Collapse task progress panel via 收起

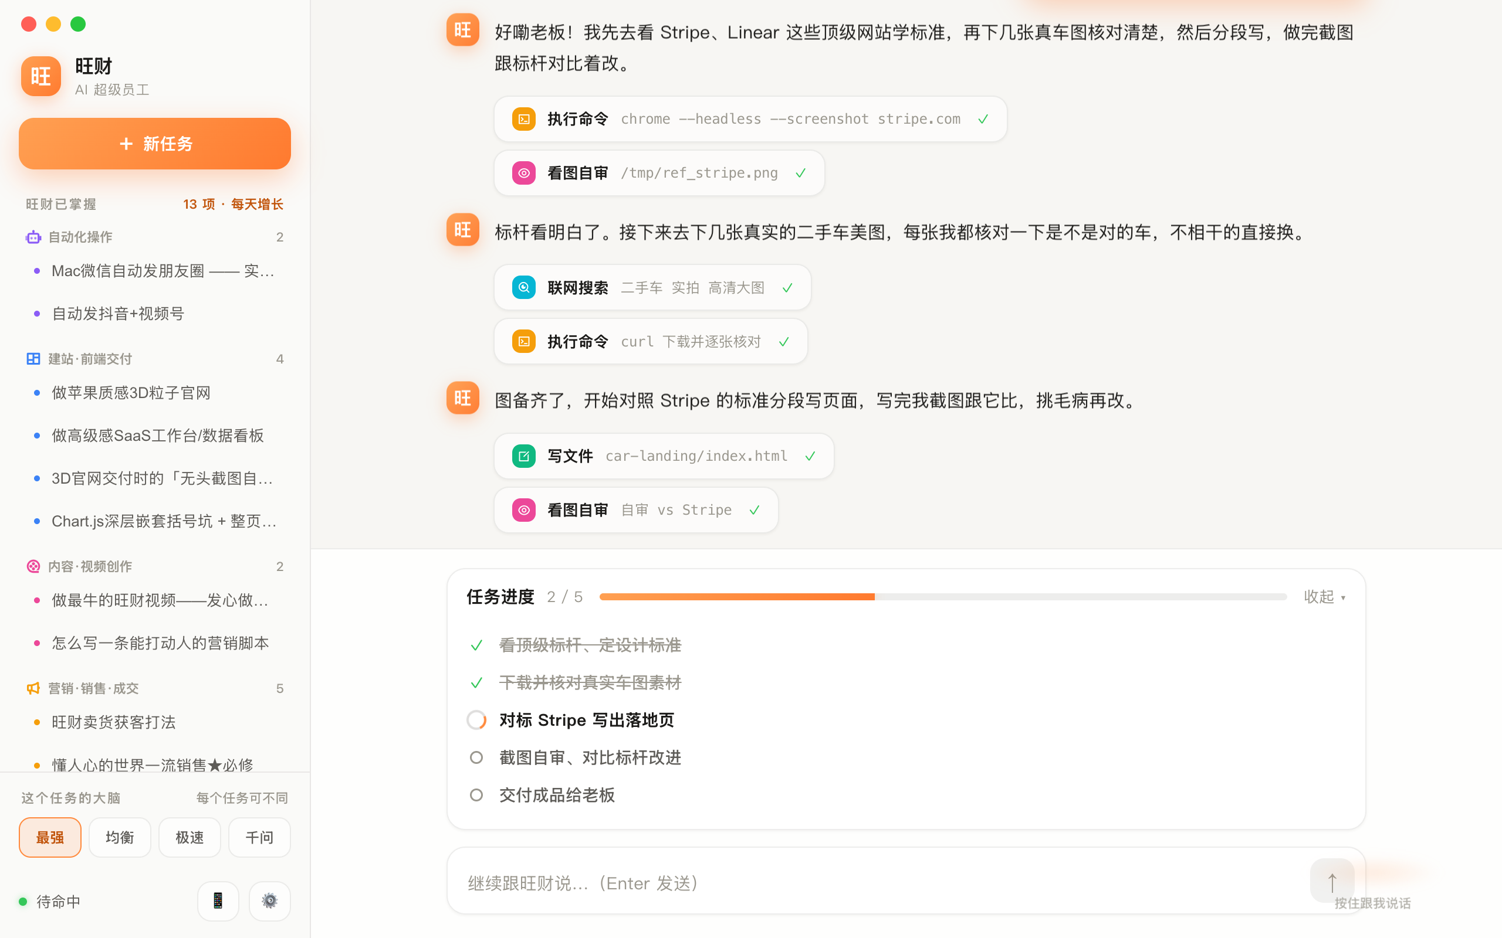coord(1324,597)
